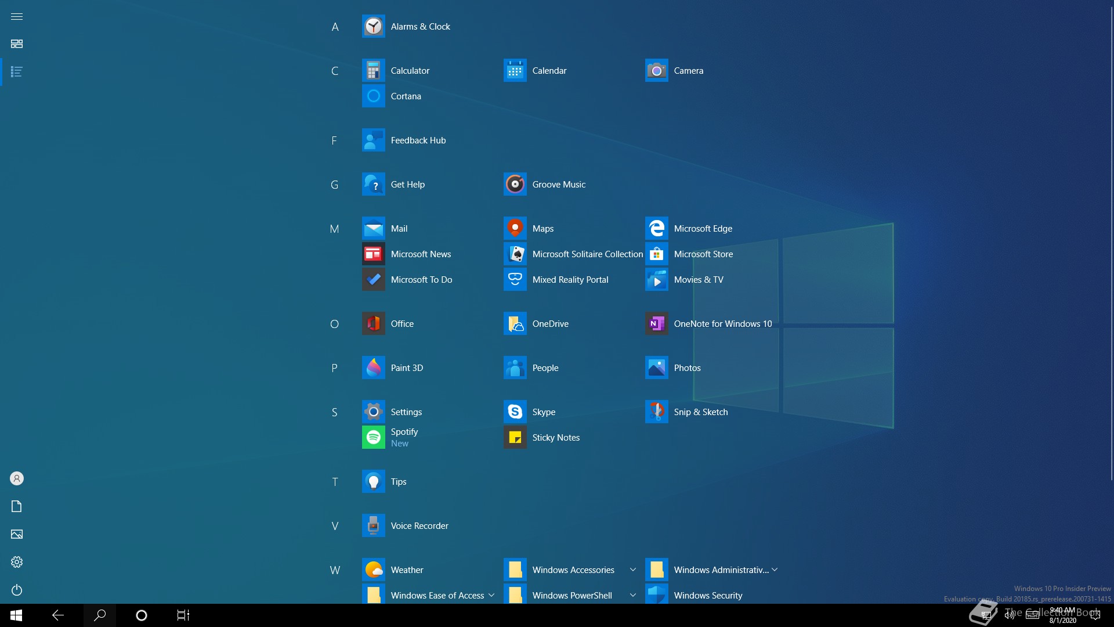This screenshot has width=1114, height=627.
Task: Open Microsoft News icon
Action: coord(373,254)
